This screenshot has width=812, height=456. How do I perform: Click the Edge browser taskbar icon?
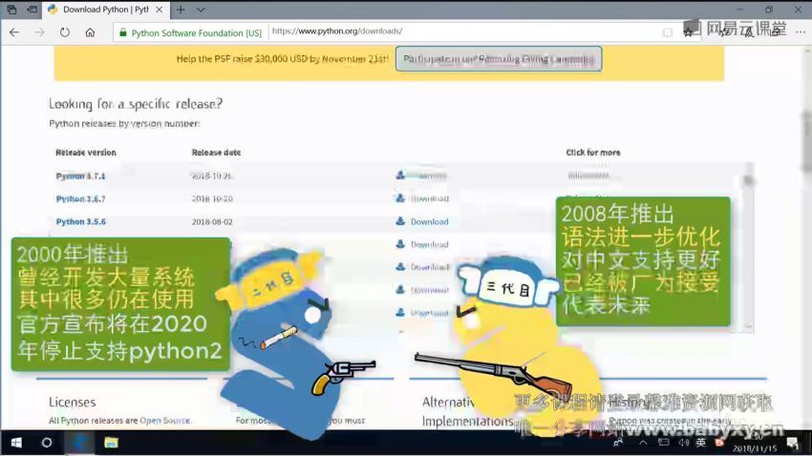80,443
